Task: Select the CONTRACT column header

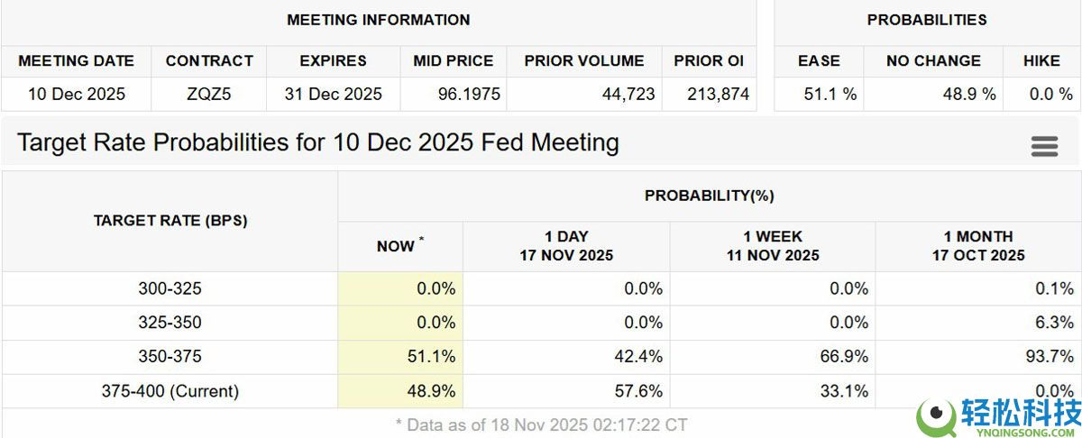Action: [x=209, y=61]
